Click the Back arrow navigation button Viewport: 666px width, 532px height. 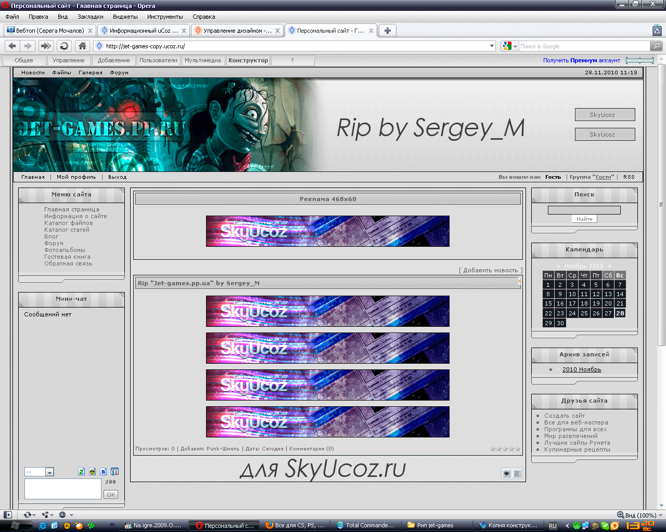[12, 46]
